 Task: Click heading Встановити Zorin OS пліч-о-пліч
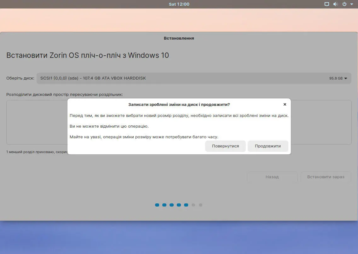click(87, 55)
